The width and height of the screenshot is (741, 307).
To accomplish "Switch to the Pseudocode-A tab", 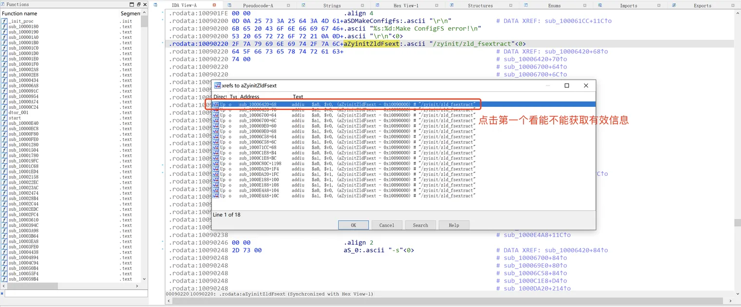I will (258, 5).
